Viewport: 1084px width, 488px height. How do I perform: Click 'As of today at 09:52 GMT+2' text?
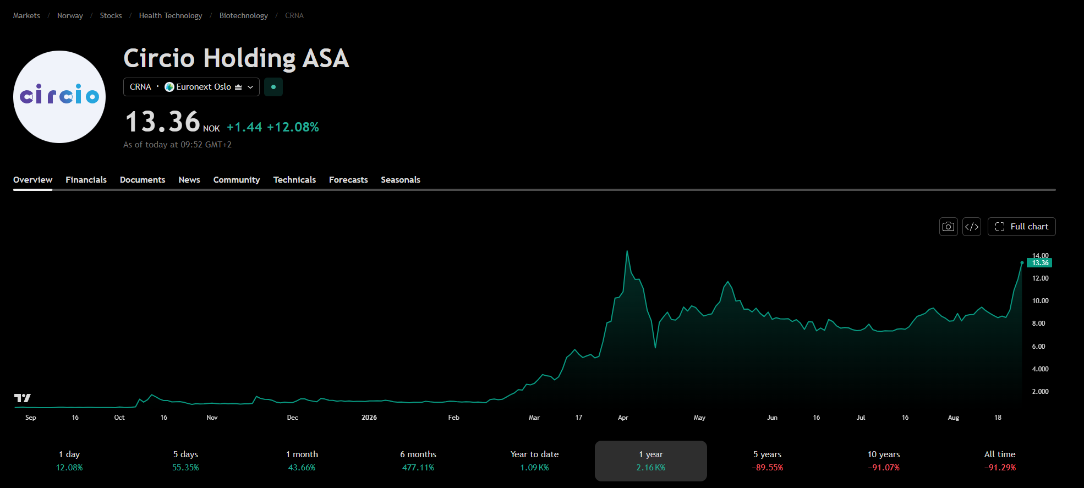coord(177,145)
